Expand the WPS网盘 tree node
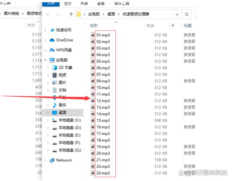 point(46,50)
